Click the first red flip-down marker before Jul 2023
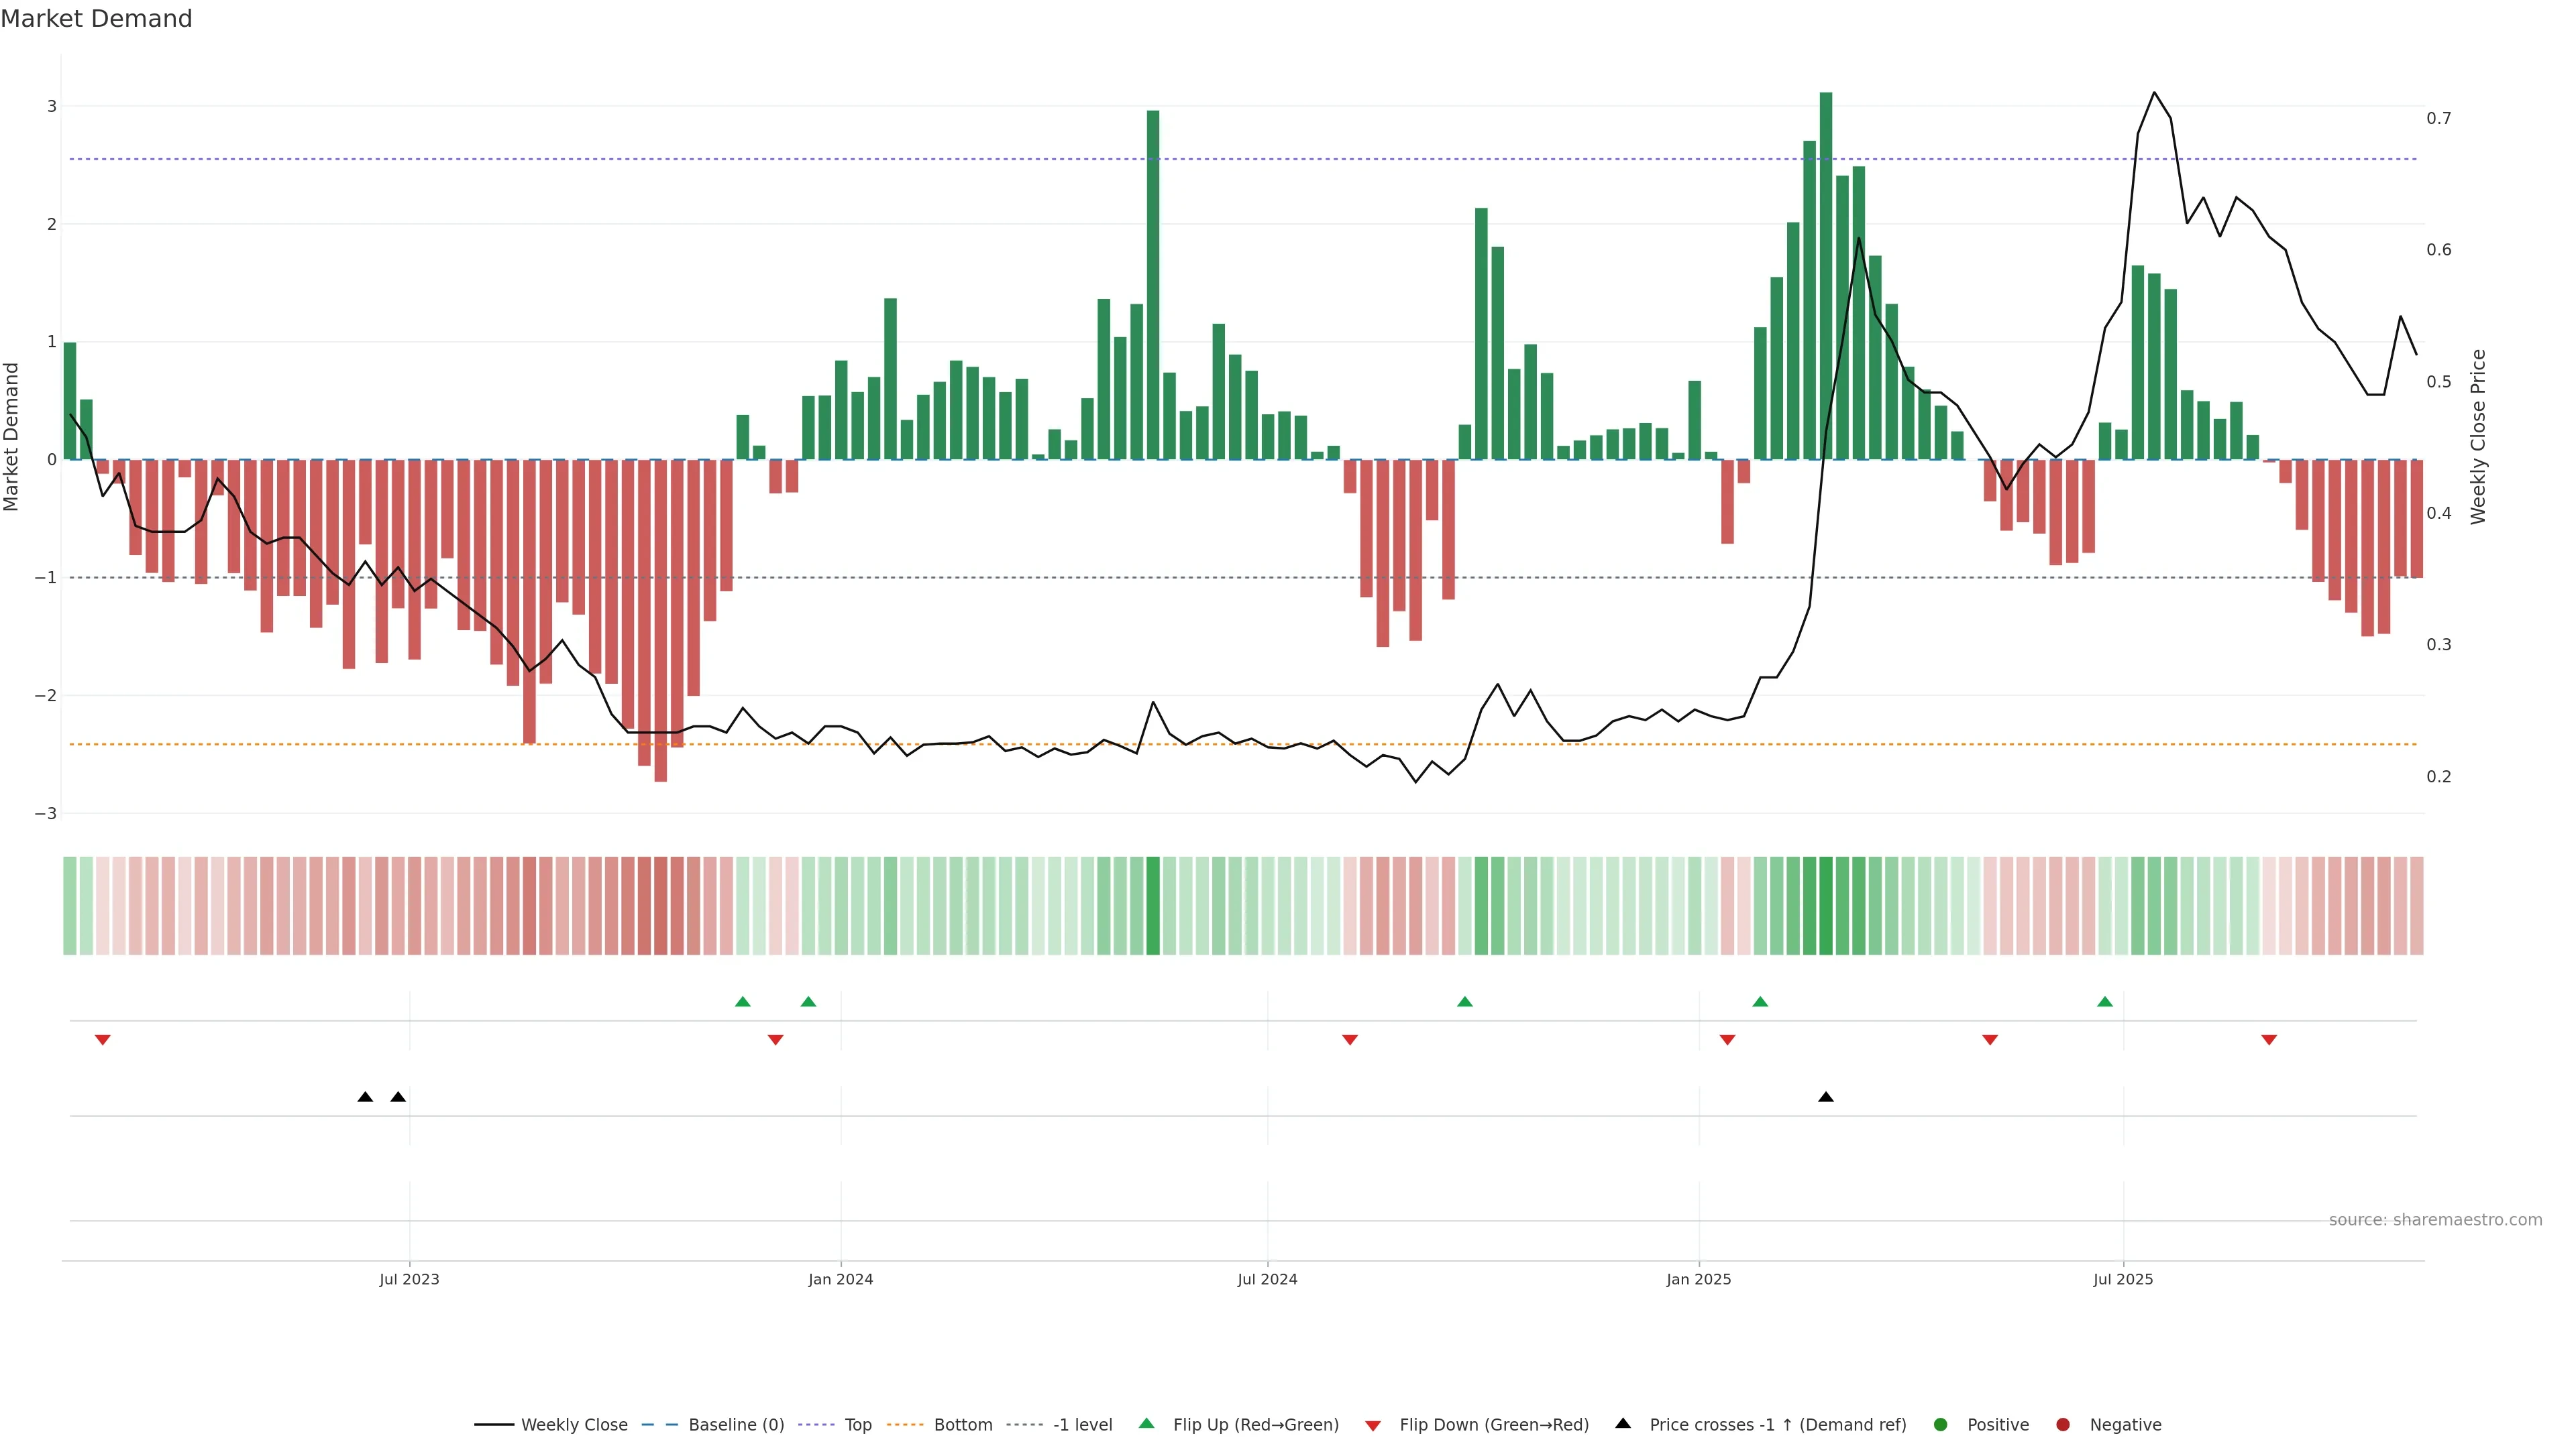Image resolution: width=2576 pixels, height=1448 pixels. [102, 1040]
